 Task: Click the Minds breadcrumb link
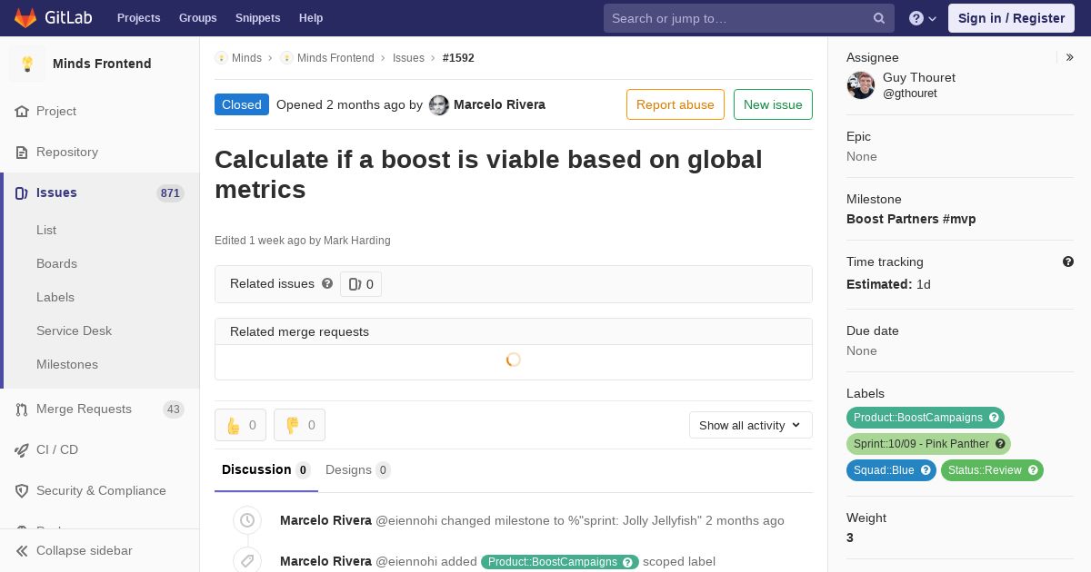[x=246, y=57]
